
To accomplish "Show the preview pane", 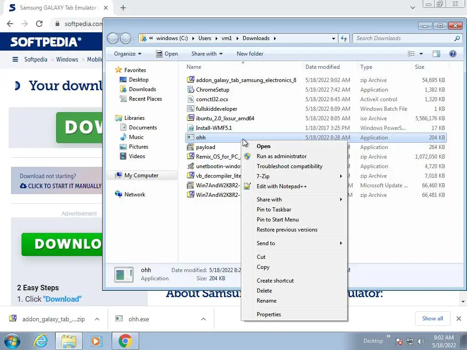I will tap(436, 54).
